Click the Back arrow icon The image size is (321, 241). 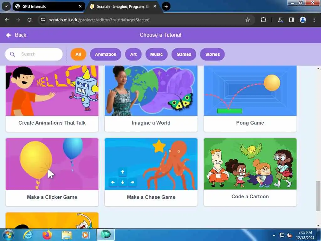coord(8,35)
